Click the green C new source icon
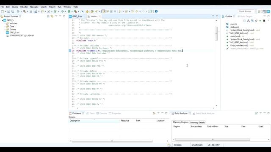 pos(55,11)
